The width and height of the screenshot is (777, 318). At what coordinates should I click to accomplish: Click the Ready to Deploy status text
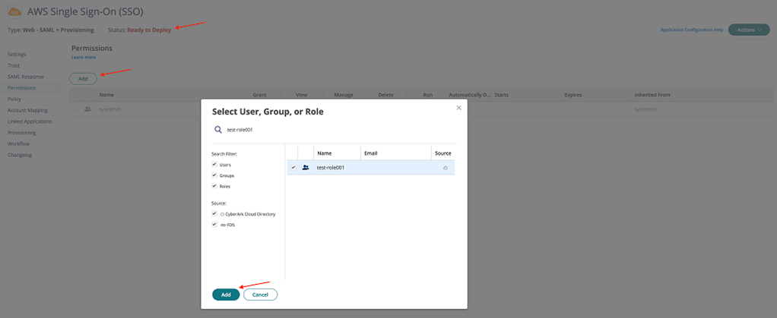click(x=149, y=30)
